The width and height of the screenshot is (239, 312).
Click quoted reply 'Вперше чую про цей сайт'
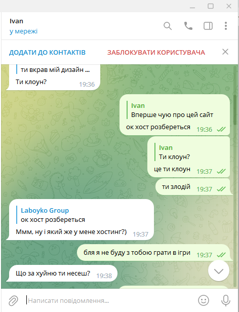172,110
